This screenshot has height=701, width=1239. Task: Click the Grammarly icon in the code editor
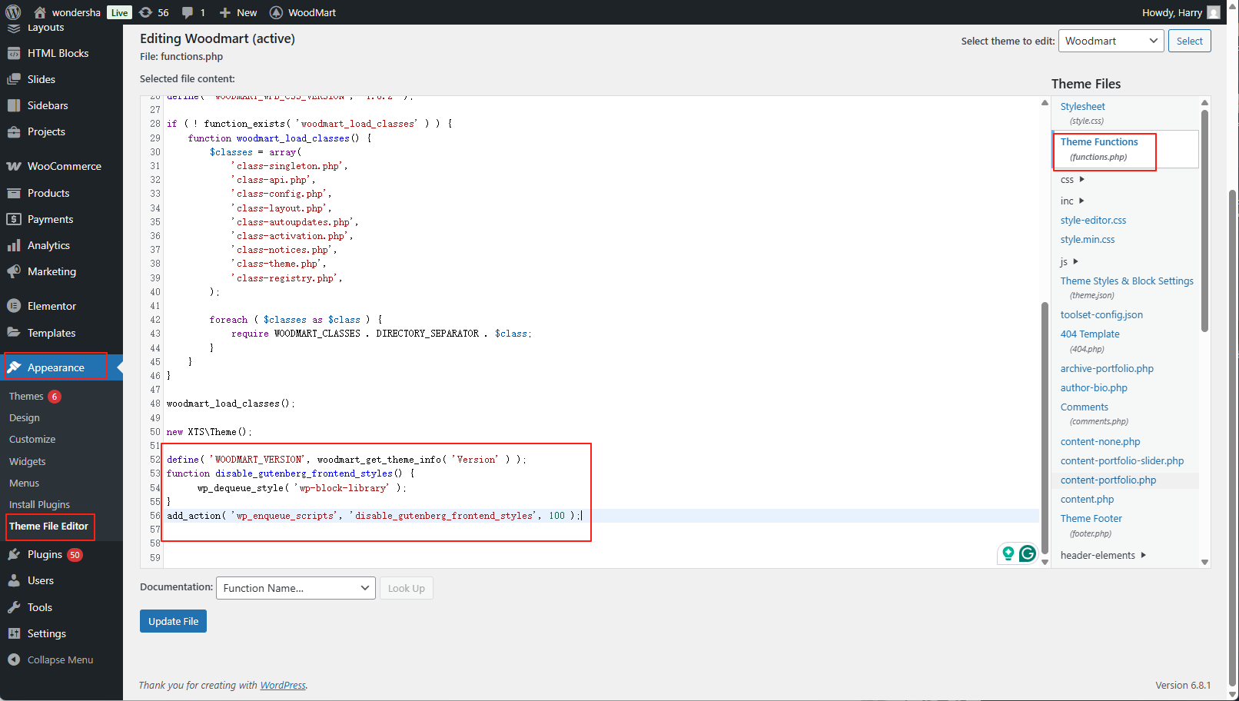coord(1028,553)
